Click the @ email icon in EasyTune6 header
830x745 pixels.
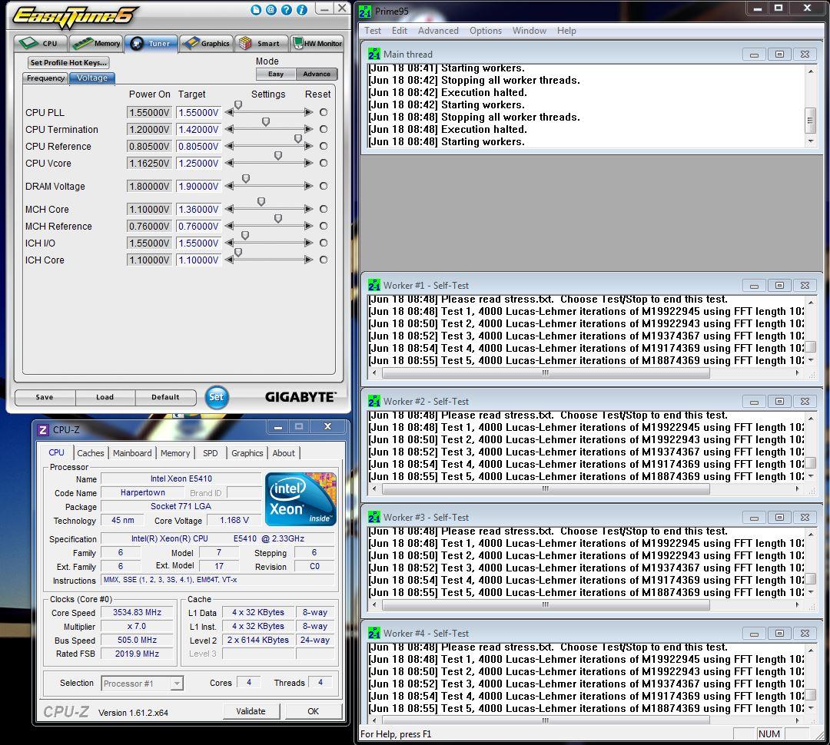271,9
